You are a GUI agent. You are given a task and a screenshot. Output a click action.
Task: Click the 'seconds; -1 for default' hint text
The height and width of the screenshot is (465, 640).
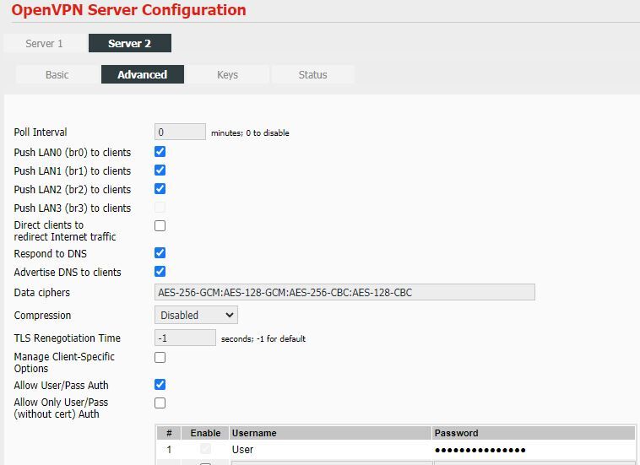coord(263,338)
